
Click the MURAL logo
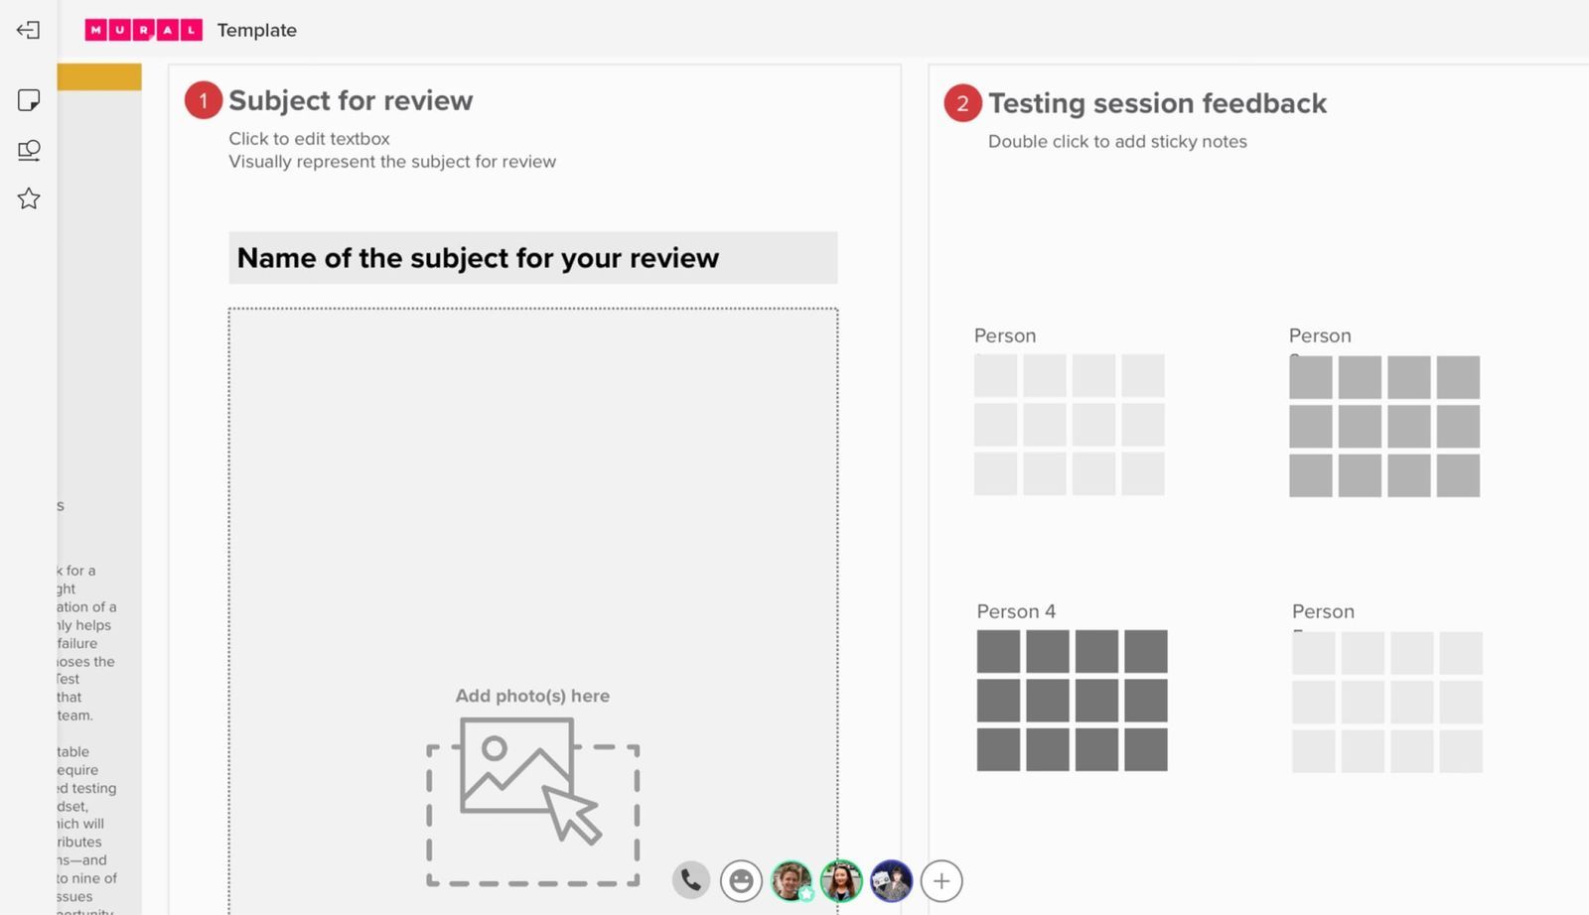(144, 30)
